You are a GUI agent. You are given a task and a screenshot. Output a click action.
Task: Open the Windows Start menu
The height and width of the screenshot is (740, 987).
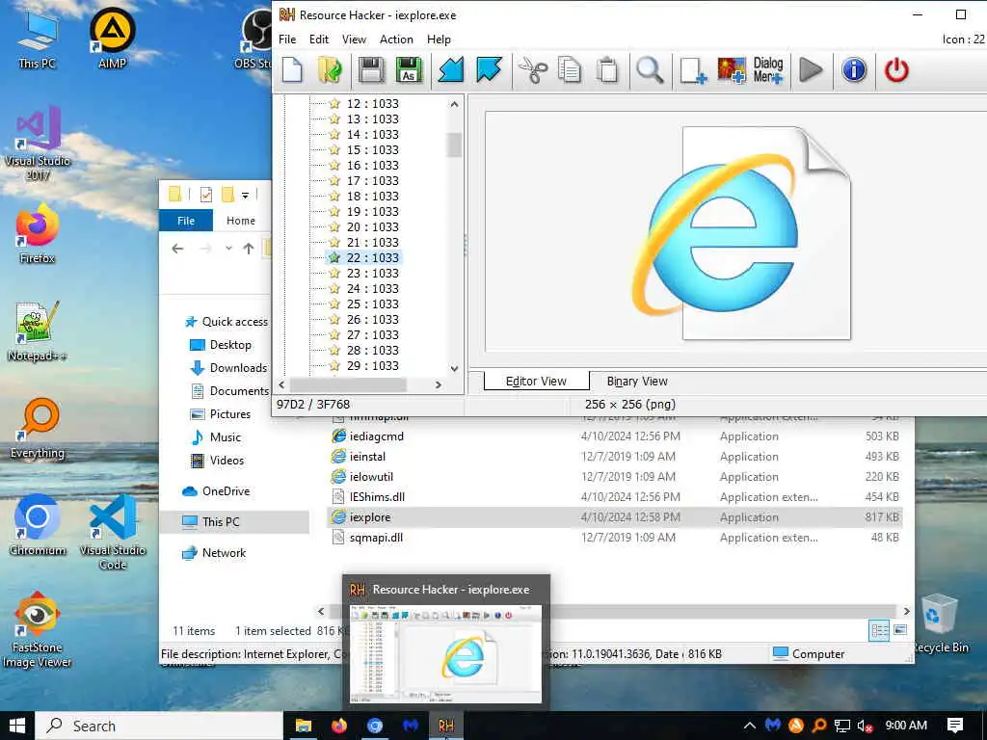pyautogui.click(x=17, y=726)
